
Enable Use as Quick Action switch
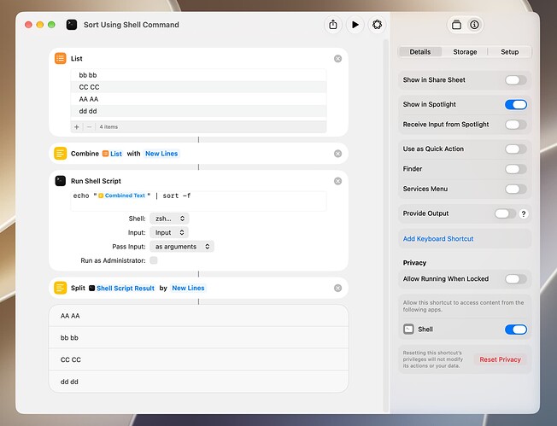pyautogui.click(x=516, y=149)
